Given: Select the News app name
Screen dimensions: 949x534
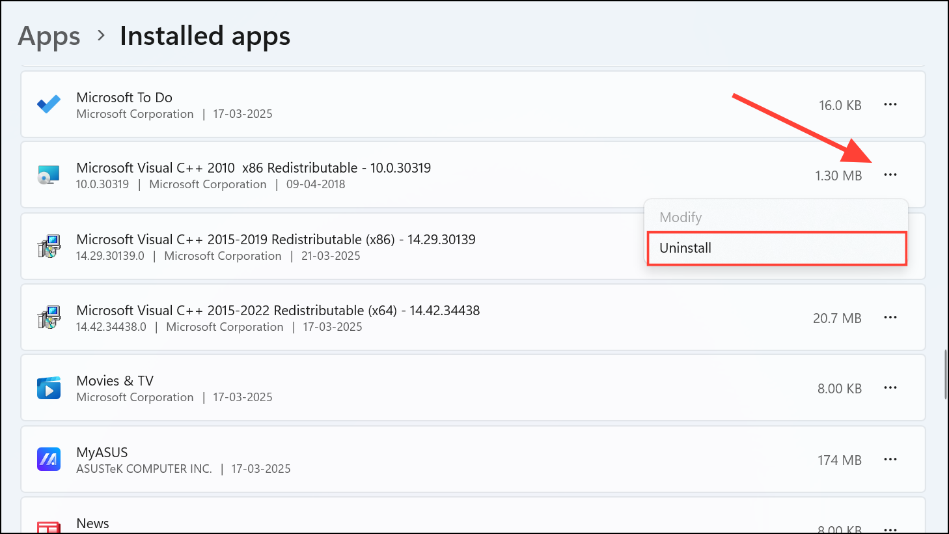Looking at the screenshot, I should (92, 523).
